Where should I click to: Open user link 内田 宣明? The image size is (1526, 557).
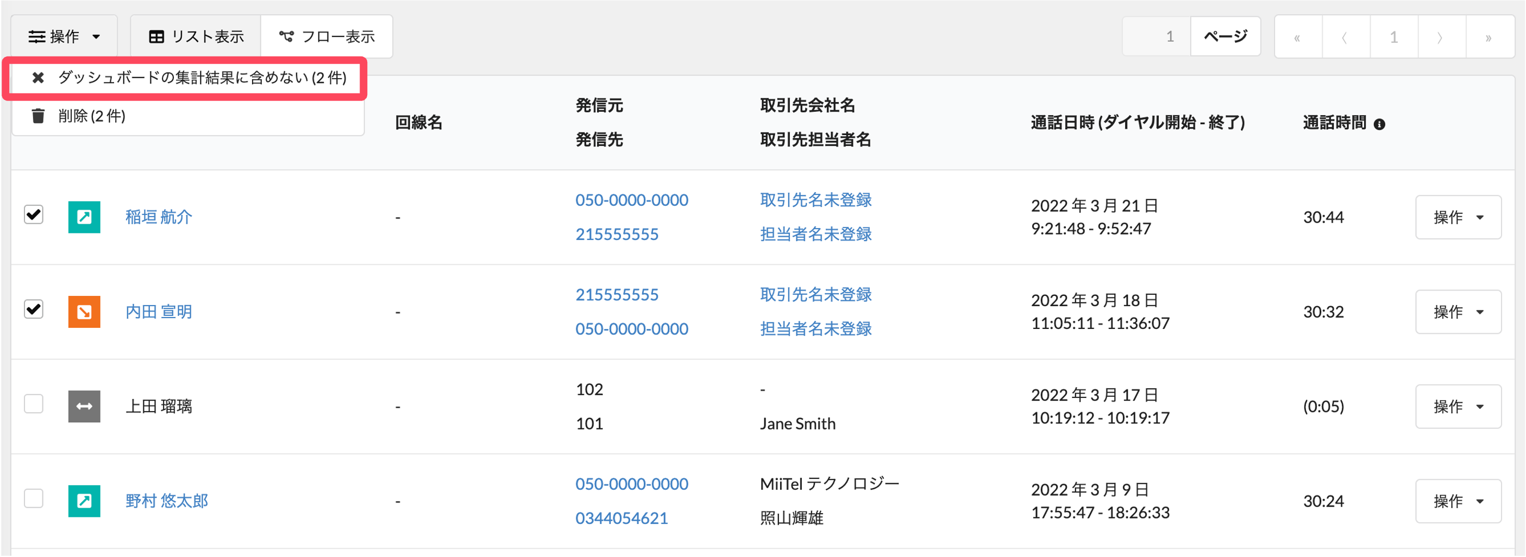click(x=159, y=312)
